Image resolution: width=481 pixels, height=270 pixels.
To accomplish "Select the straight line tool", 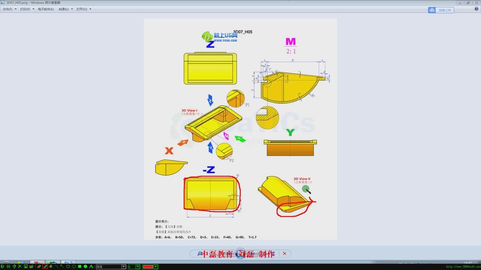I will 56,267.
